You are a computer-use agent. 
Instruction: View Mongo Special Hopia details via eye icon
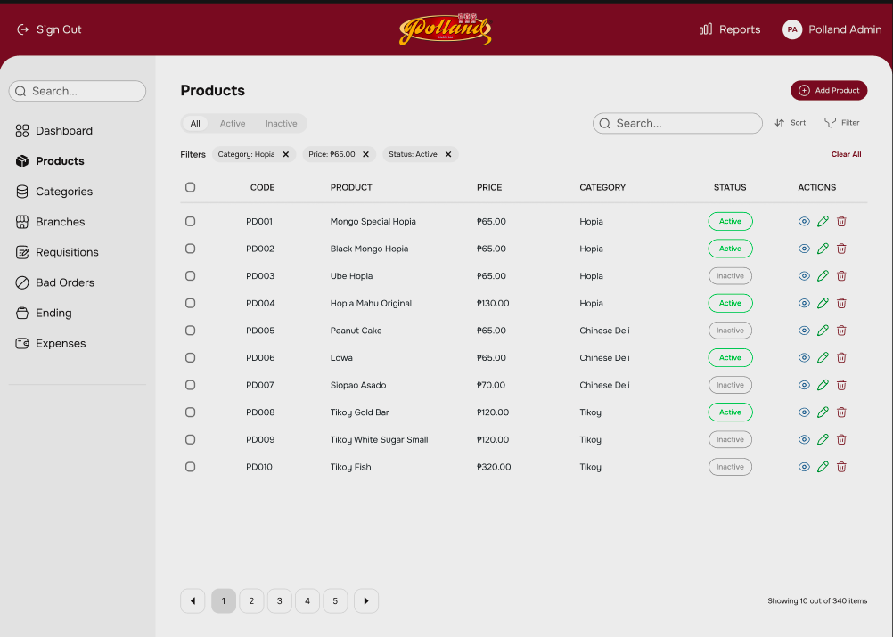tap(804, 222)
